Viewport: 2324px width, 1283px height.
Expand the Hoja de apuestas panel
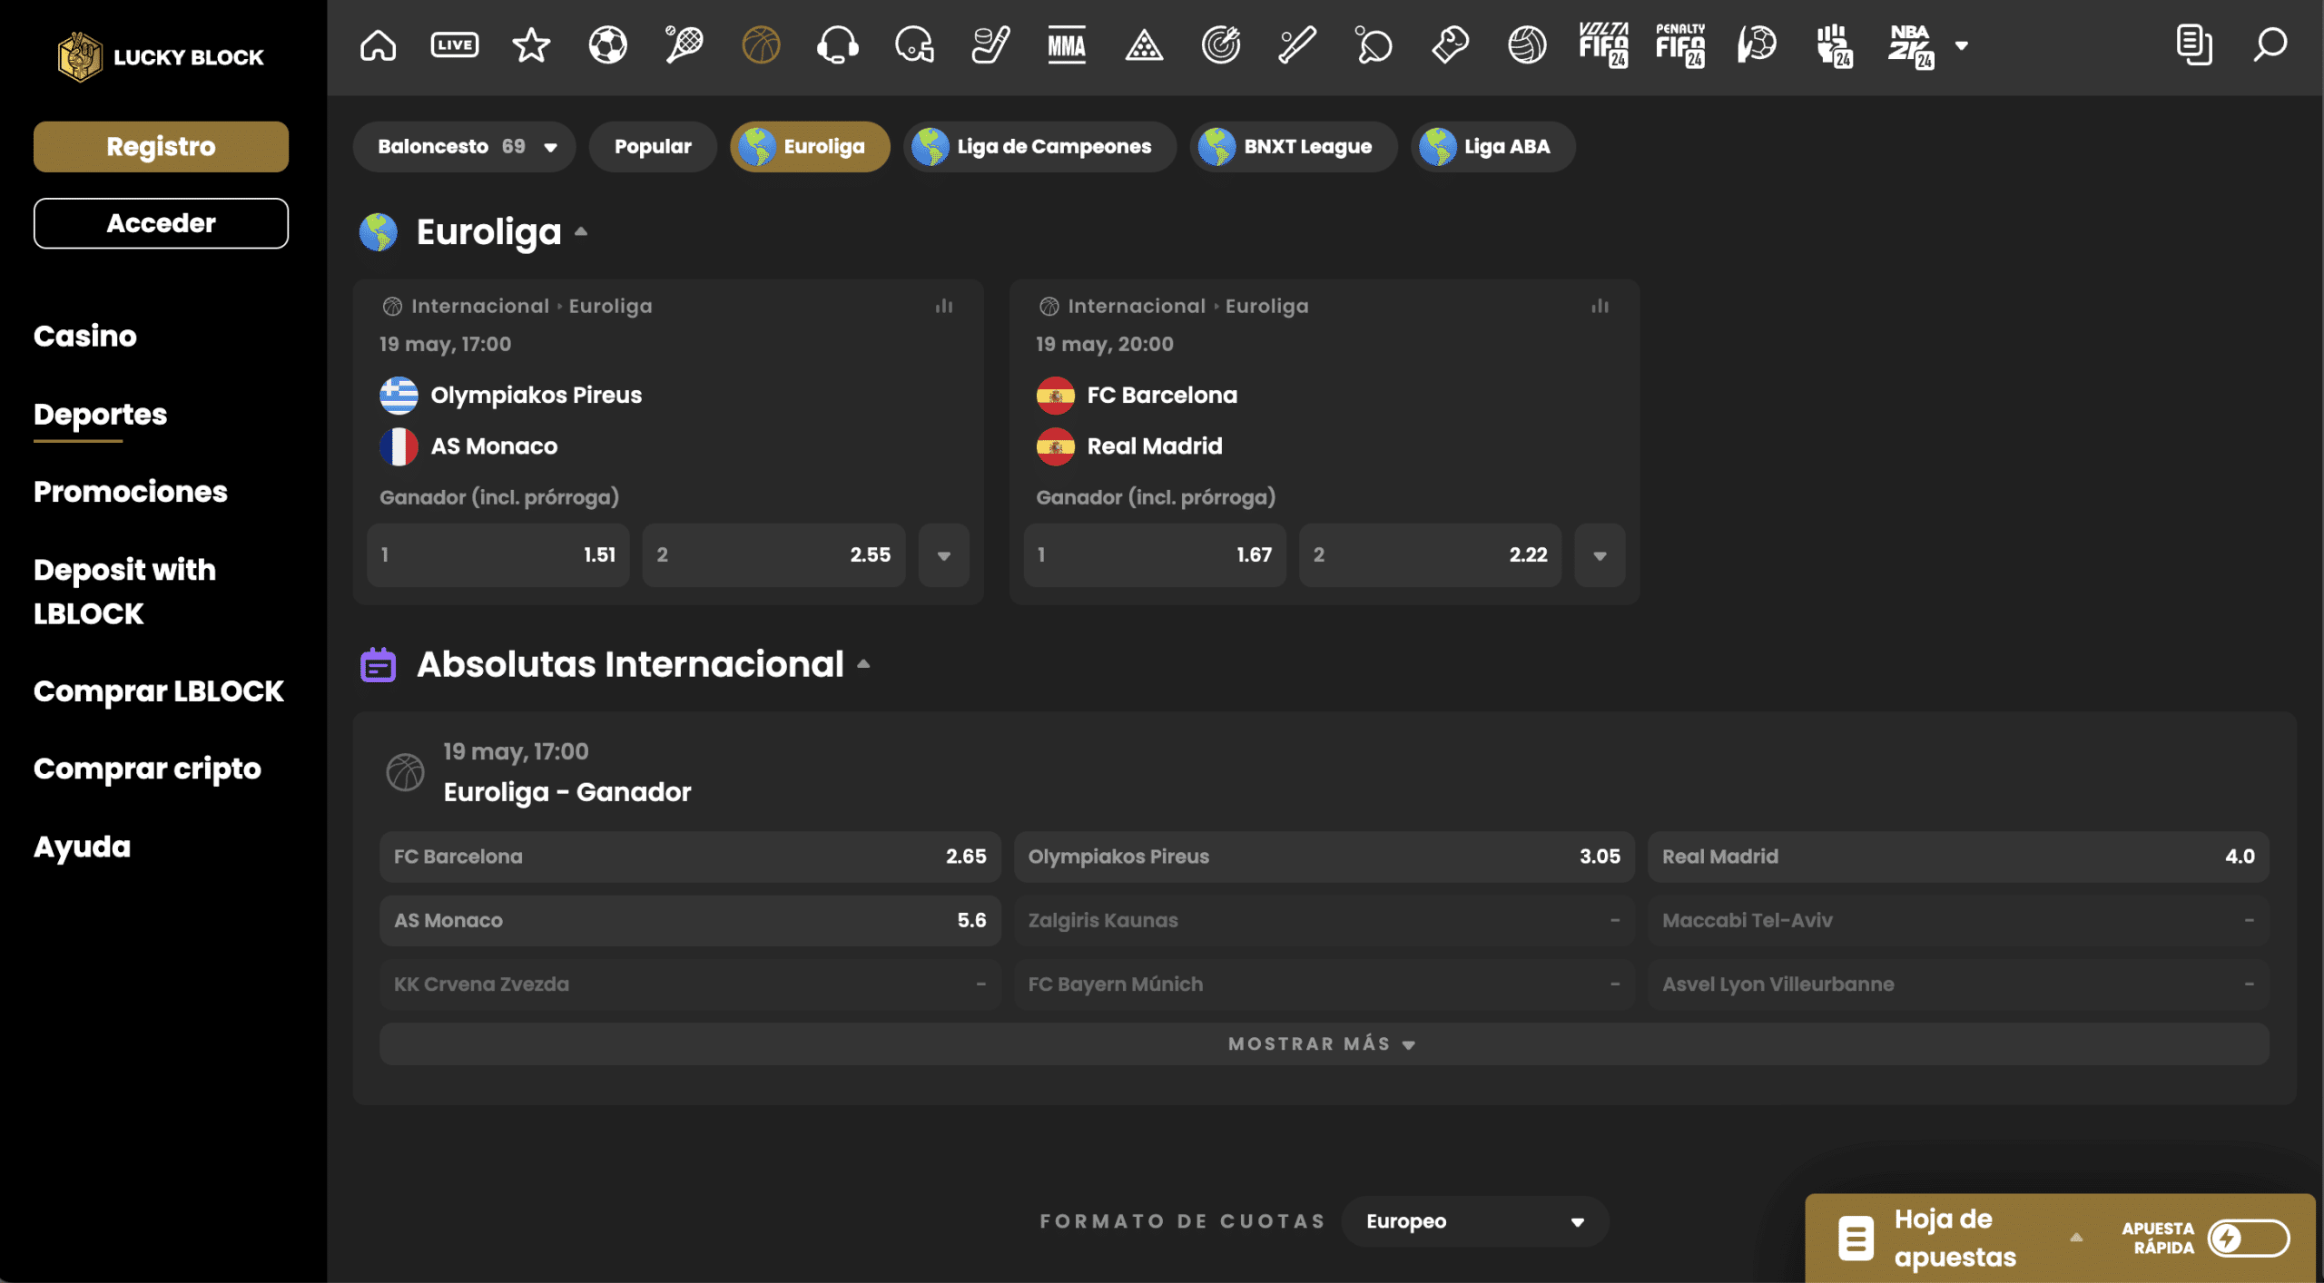(2075, 1238)
